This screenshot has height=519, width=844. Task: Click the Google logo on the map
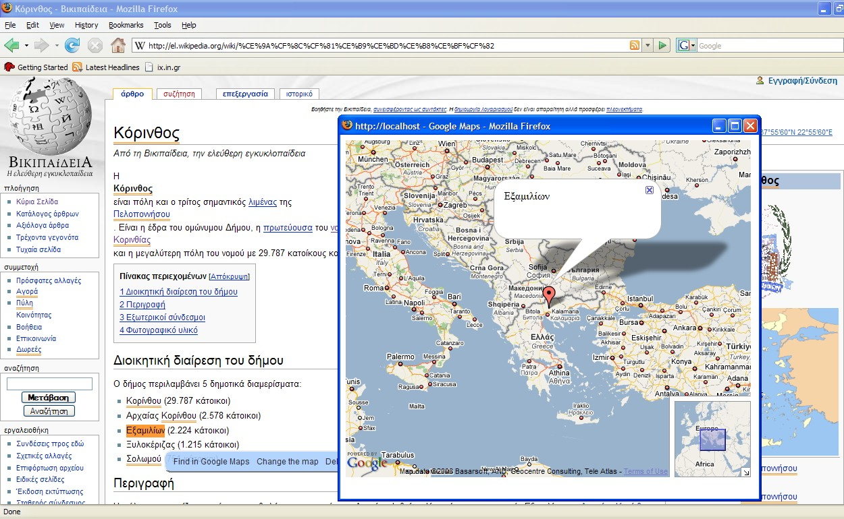(x=367, y=462)
